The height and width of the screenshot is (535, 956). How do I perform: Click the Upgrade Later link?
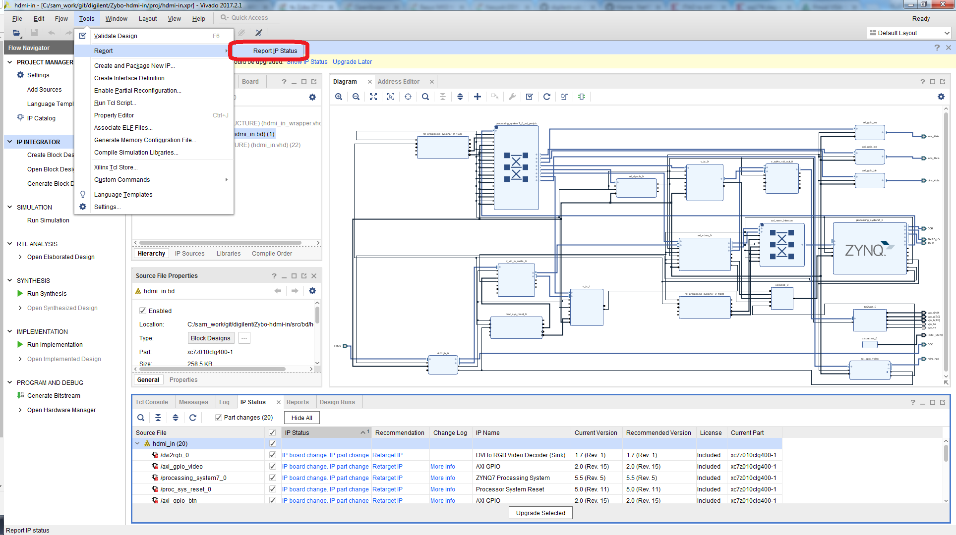click(x=352, y=62)
